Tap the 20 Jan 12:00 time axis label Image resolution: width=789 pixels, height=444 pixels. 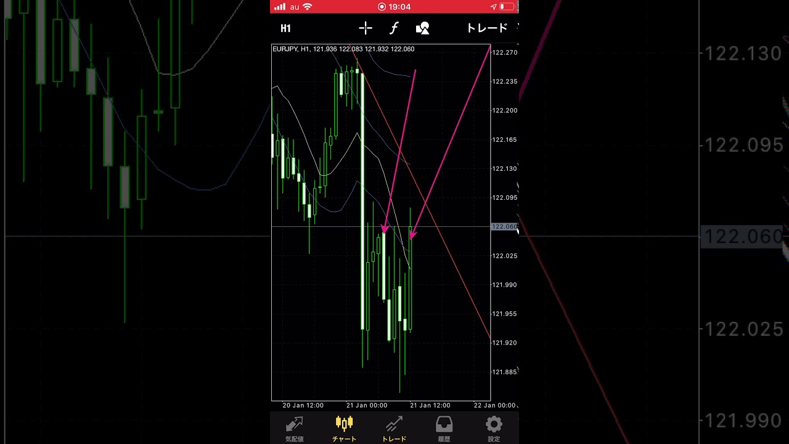303,405
